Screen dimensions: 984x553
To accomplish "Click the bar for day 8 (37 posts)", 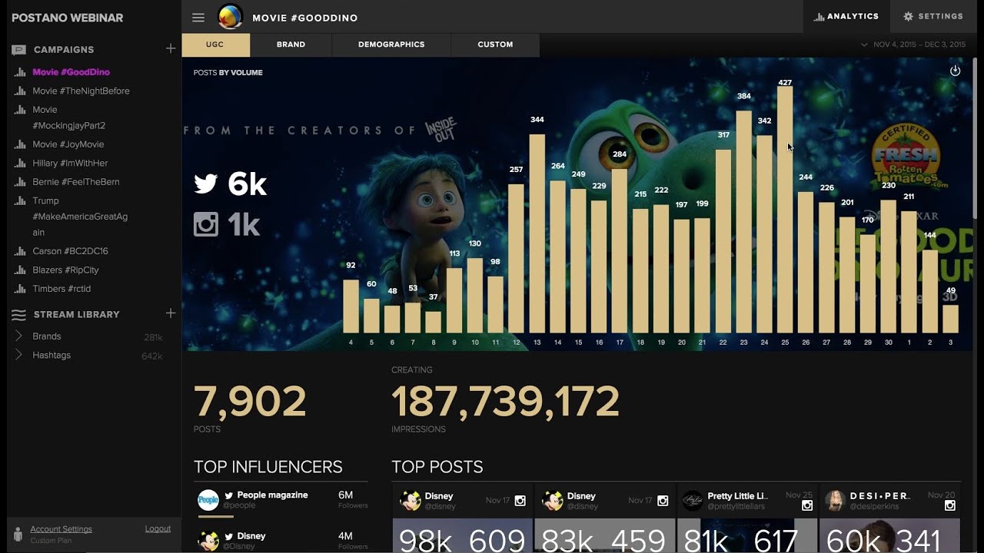I will click(x=434, y=322).
